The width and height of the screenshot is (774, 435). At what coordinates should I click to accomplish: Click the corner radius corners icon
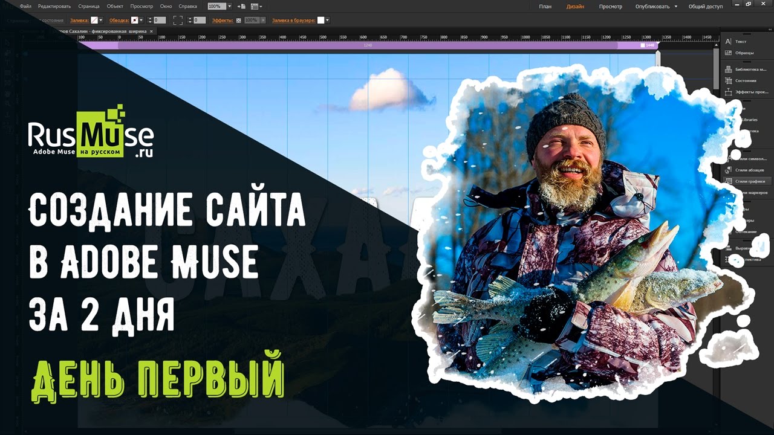point(178,20)
